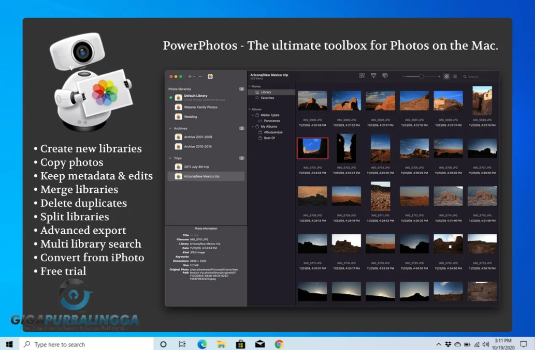Launch Microsoft Edge from taskbar
The image size is (535, 350).
pos(202,344)
